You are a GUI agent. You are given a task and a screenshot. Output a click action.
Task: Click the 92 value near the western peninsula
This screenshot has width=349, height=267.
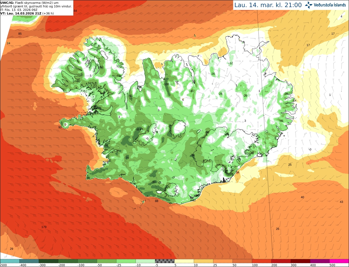coord(60,127)
